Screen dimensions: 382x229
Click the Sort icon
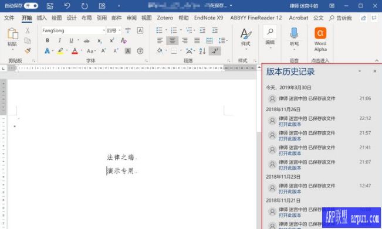pos(202,51)
